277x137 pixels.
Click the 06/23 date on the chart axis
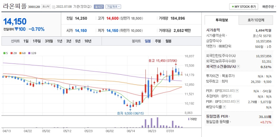152,131
